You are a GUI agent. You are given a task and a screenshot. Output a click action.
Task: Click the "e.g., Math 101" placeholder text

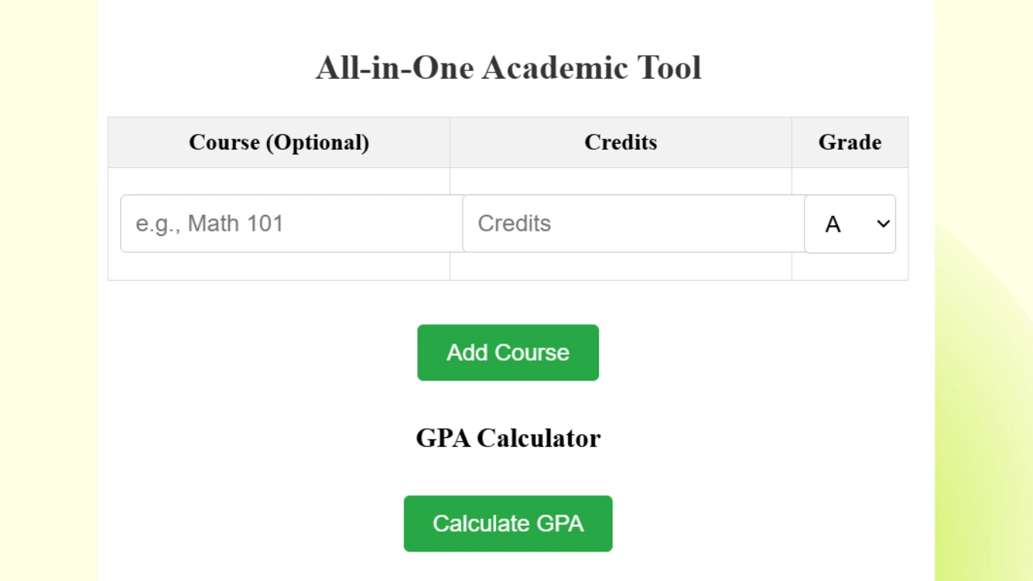209,224
